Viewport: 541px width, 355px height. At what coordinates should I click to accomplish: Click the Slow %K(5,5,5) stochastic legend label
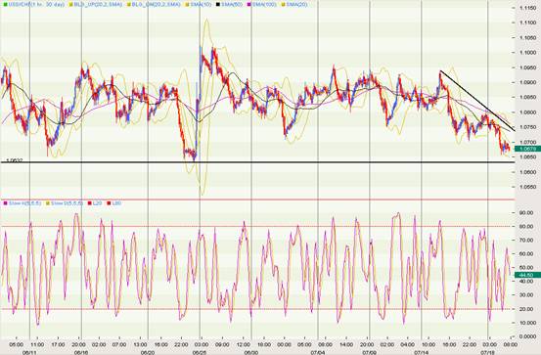click(24, 203)
